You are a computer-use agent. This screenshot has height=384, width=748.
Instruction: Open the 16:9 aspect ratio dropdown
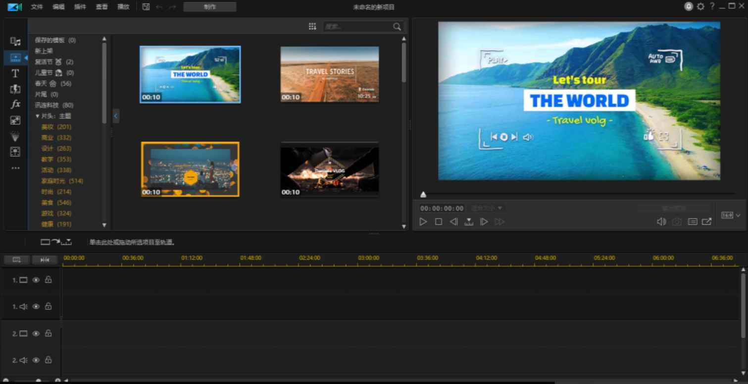point(730,215)
